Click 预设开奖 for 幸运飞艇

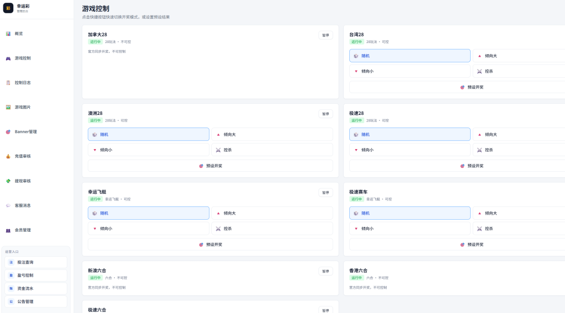click(210, 245)
